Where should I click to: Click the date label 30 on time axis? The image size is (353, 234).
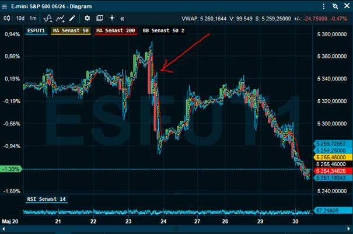pyautogui.click(x=295, y=222)
